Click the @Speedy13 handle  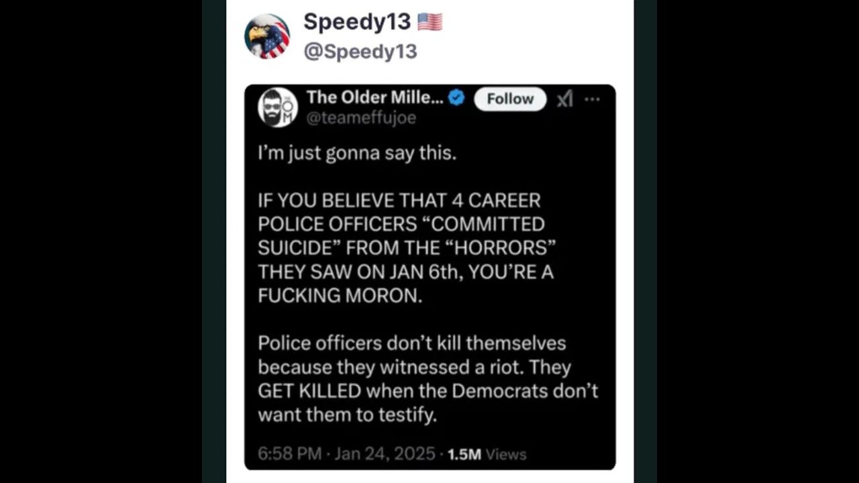360,52
